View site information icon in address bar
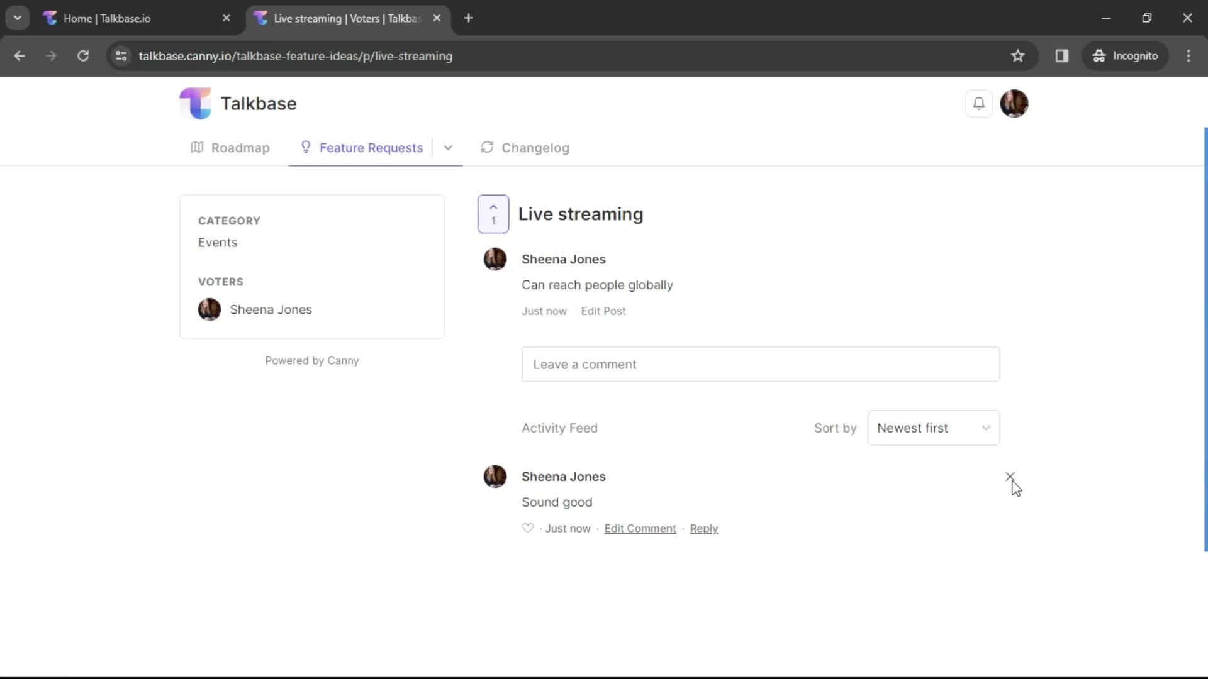Image resolution: width=1208 pixels, height=679 pixels. tap(121, 56)
